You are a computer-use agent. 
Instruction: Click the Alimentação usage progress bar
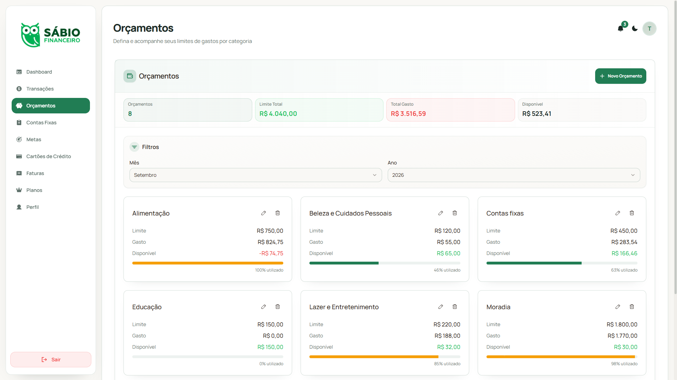pyautogui.click(x=208, y=263)
